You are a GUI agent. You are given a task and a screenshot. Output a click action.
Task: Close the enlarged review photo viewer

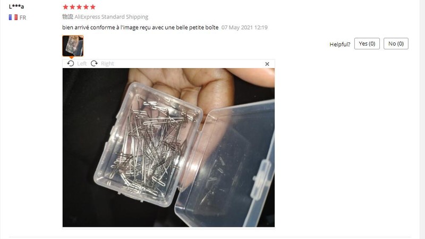click(267, 64)
